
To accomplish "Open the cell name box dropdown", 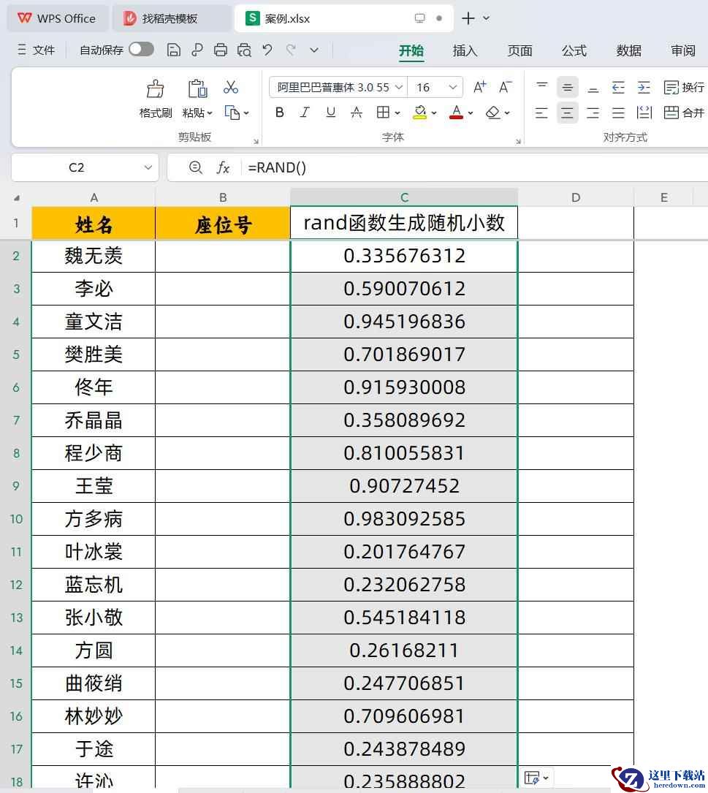I will pyautogui.click(x=148, y=168).
